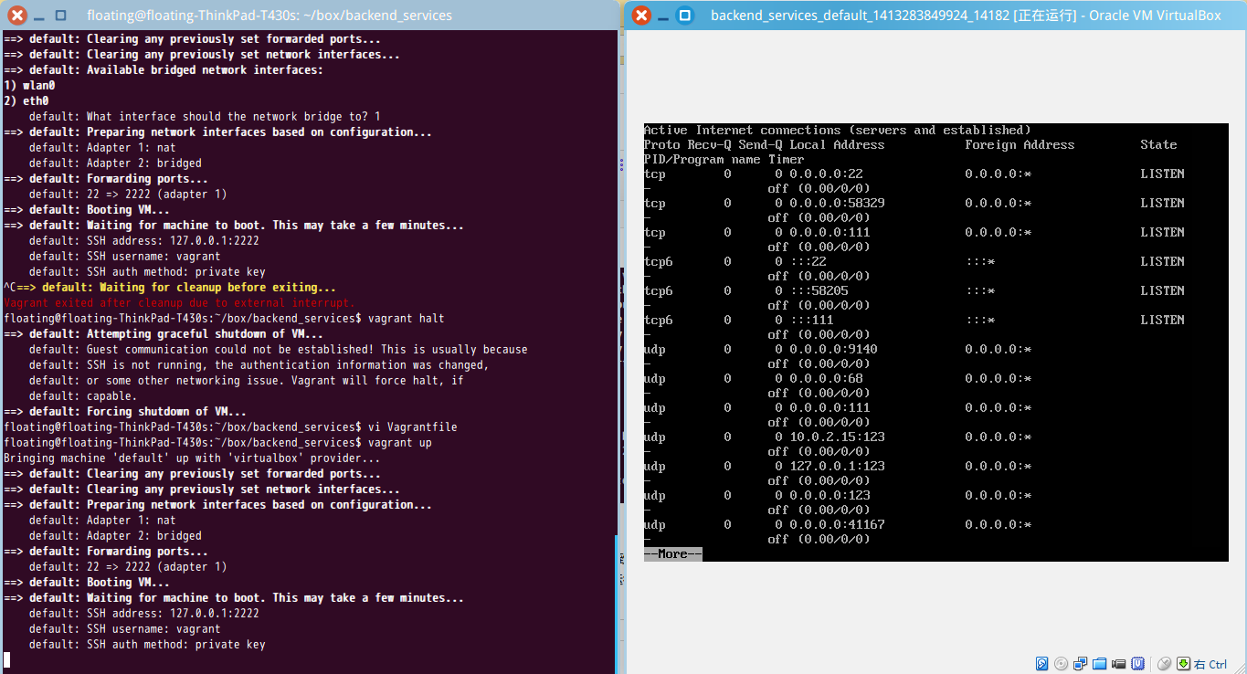Click local address 0.0.0.0:22 in VM
This screenshot has height=674, width=1247.
(826, 174)
